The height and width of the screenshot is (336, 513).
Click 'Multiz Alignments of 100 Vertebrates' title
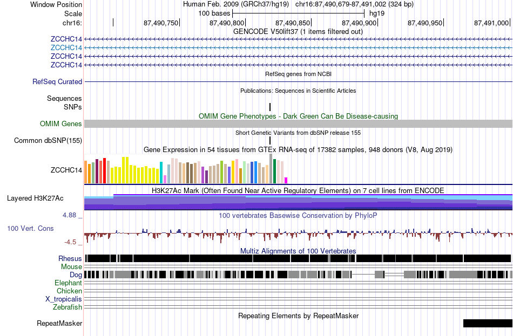(x=298, y=251)
